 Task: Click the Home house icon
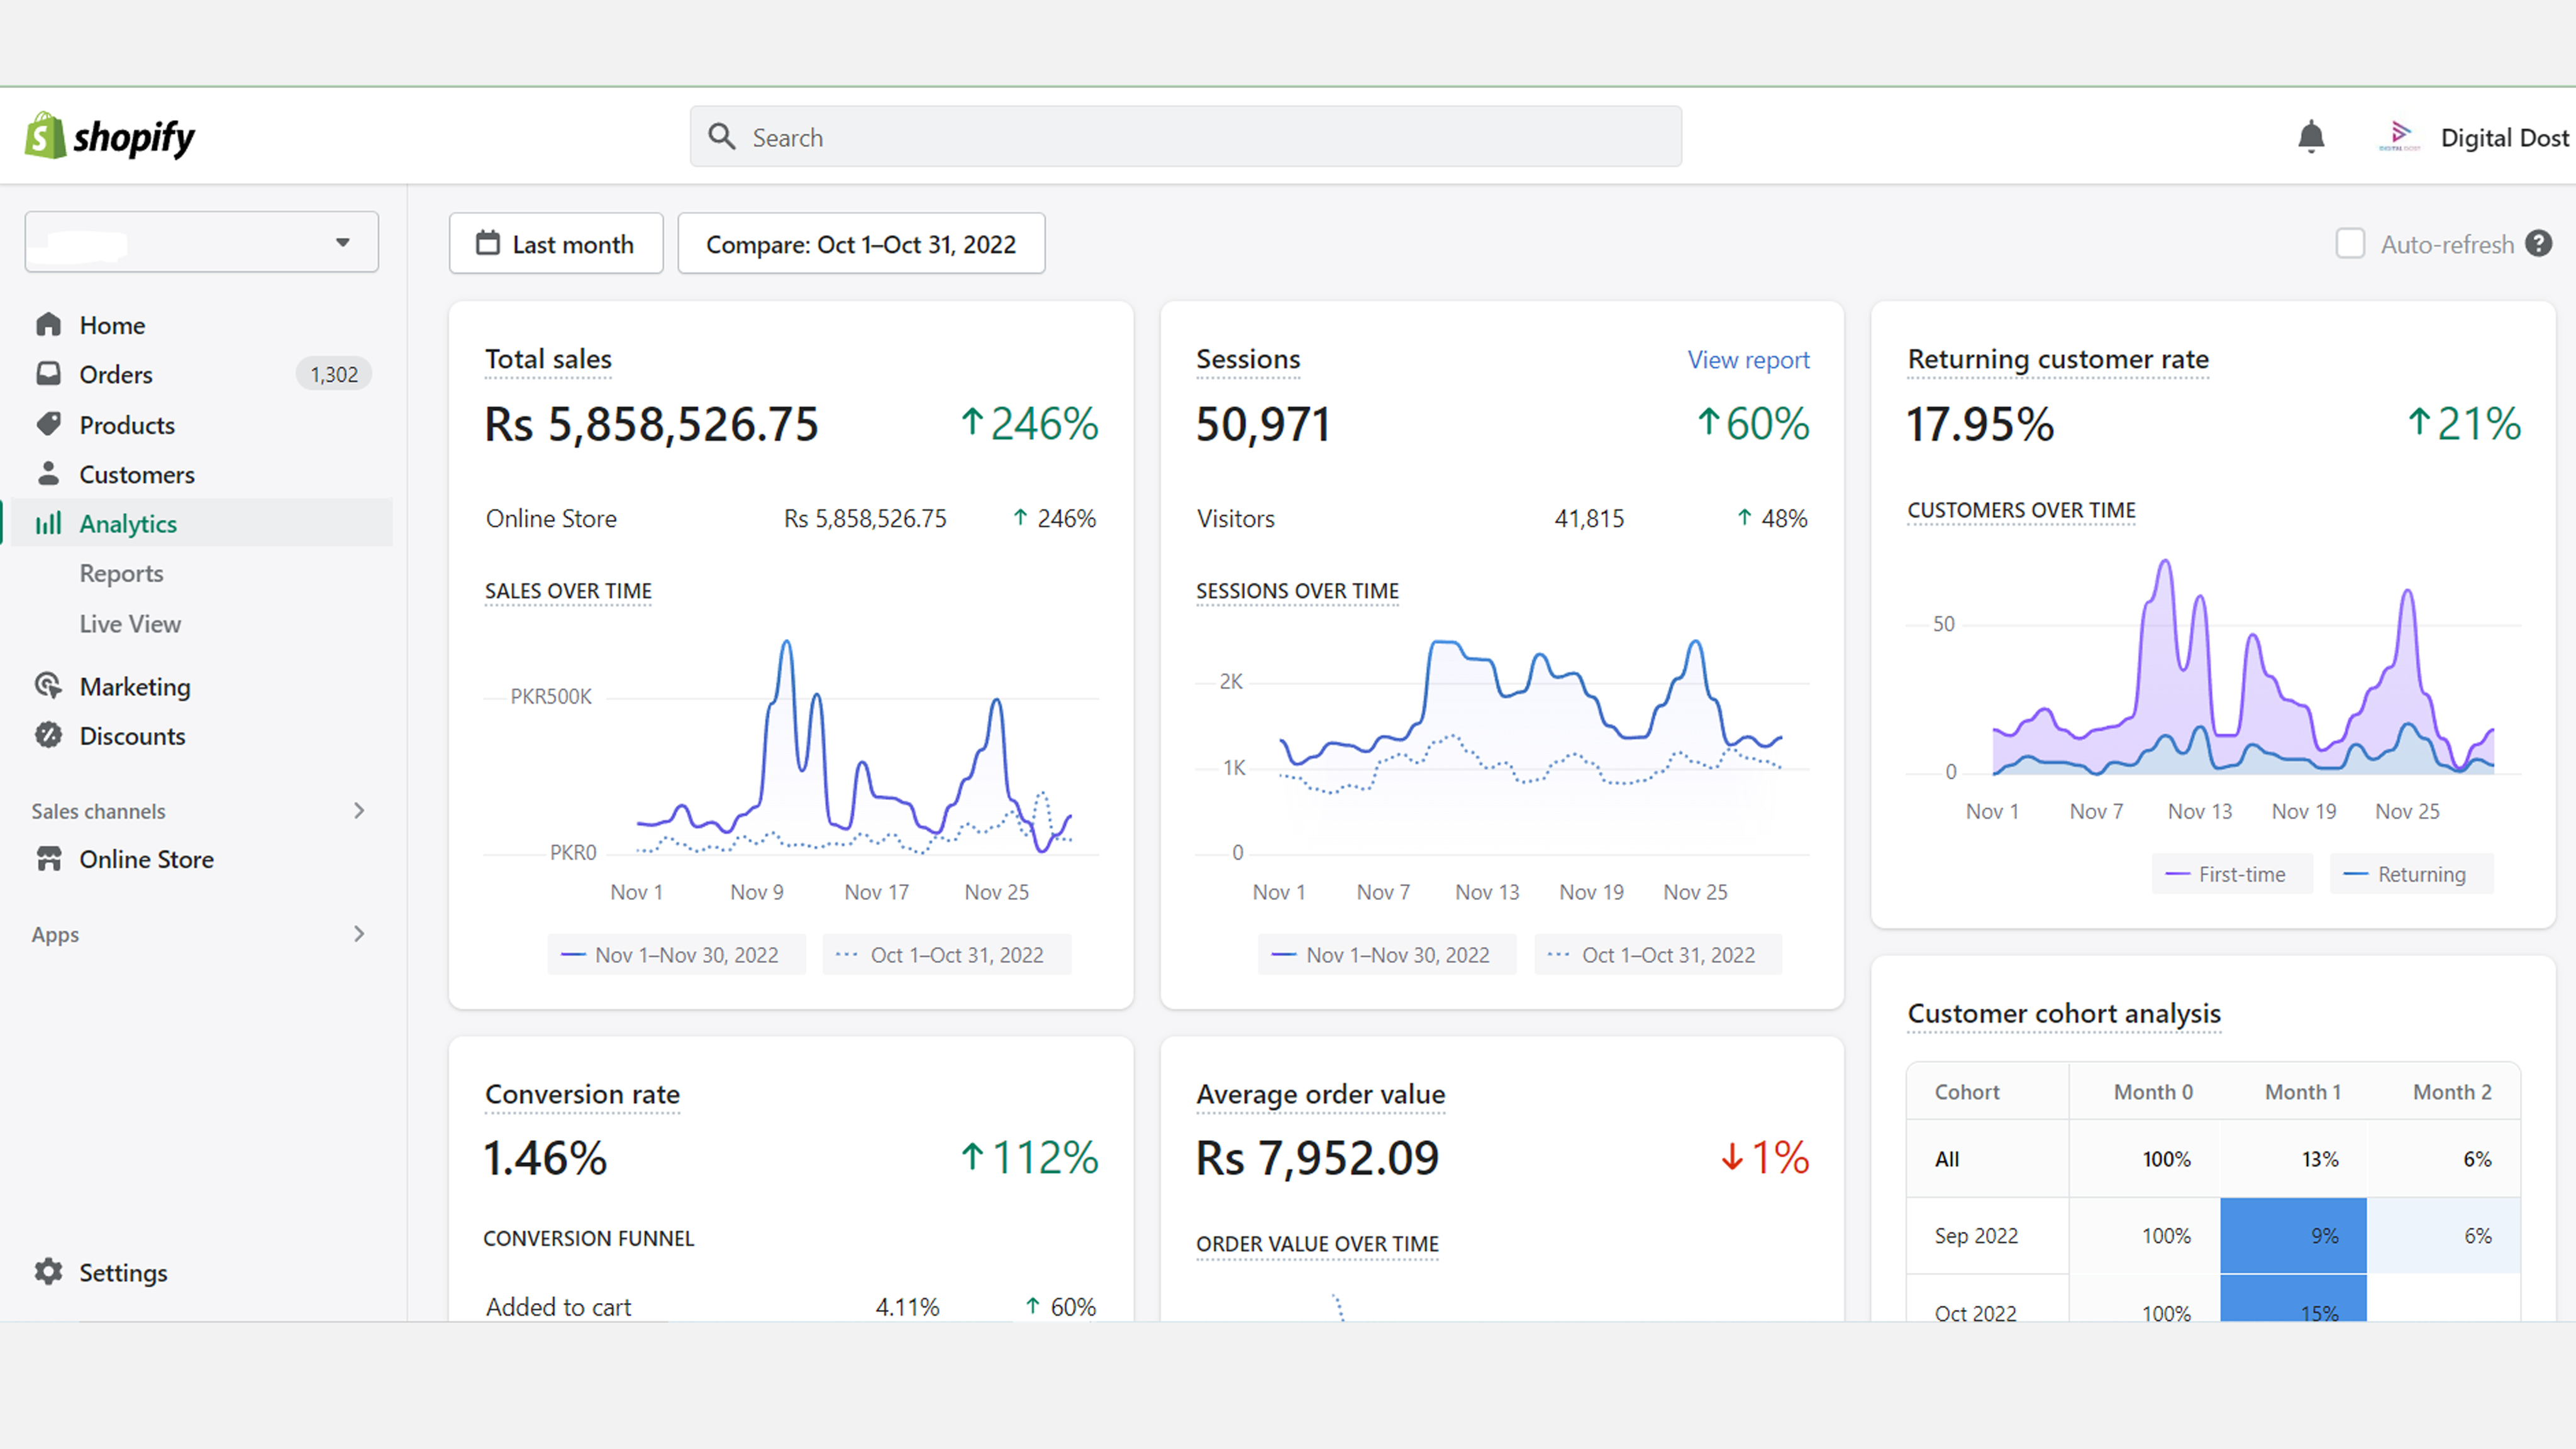(48, 324)
